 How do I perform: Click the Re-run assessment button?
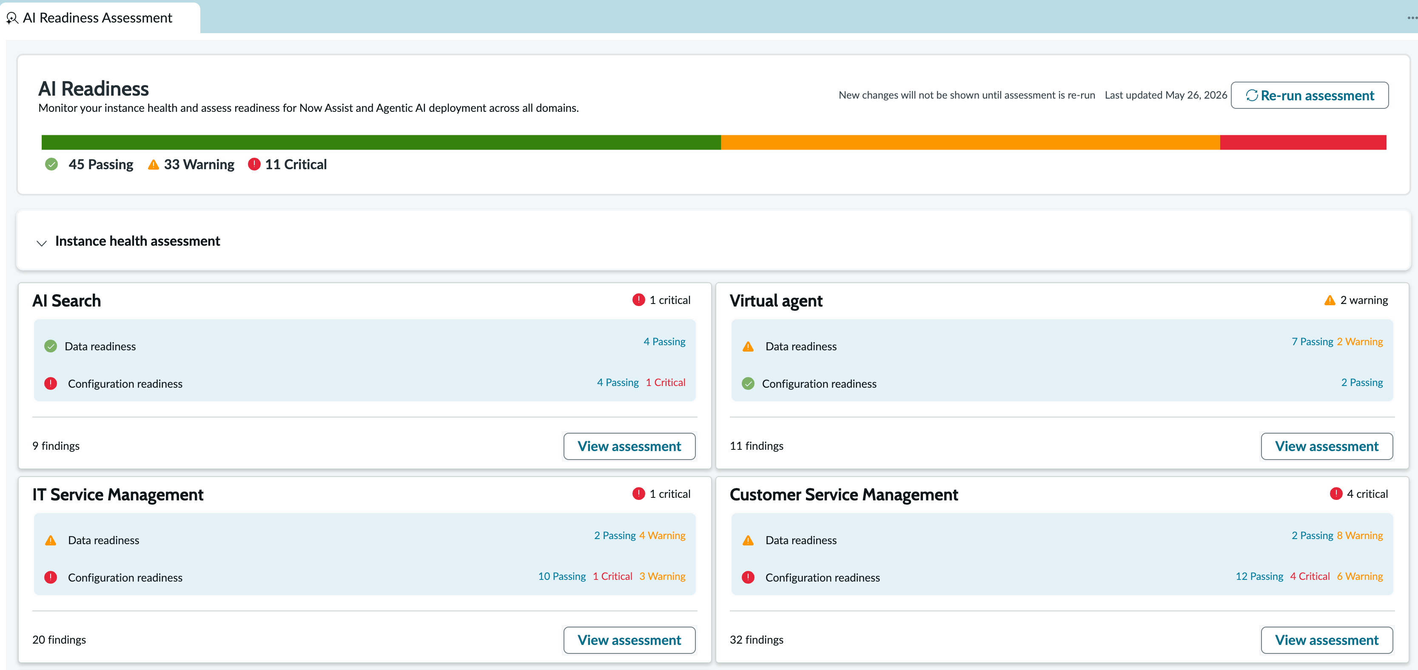pos(1309,95)
